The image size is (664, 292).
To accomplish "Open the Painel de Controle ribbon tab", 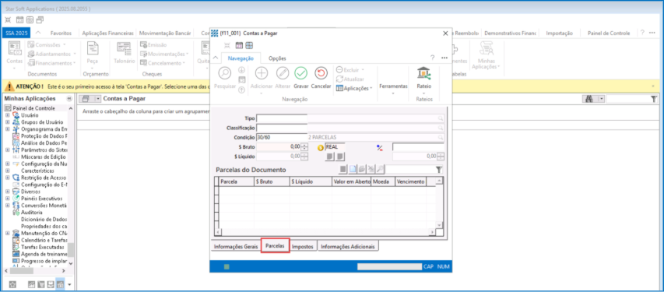I will [x=609, y=33].
